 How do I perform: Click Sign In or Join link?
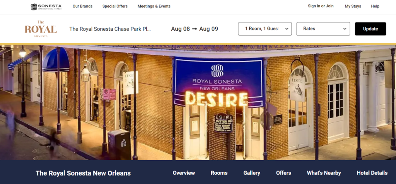(x=321, y=6)
